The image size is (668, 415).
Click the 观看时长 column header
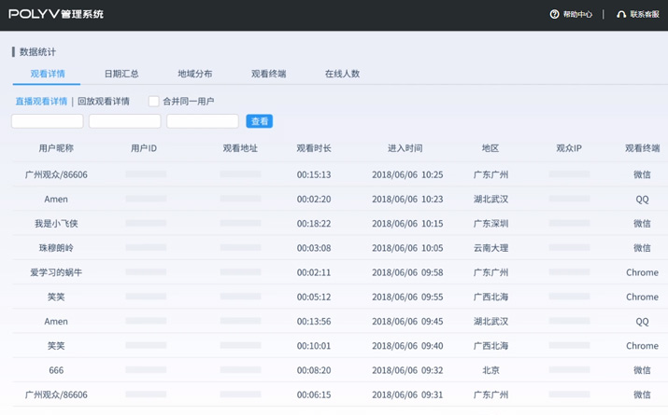[314, 148]
